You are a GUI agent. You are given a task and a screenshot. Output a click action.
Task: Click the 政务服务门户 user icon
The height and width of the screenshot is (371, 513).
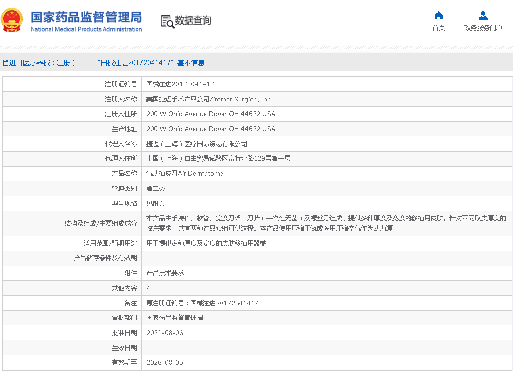click(x=483, y=16)
